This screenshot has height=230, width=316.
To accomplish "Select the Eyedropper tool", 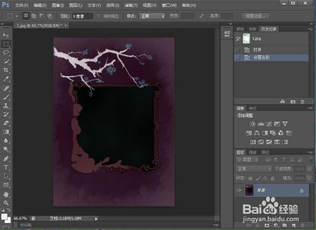I will click(6, 79).
